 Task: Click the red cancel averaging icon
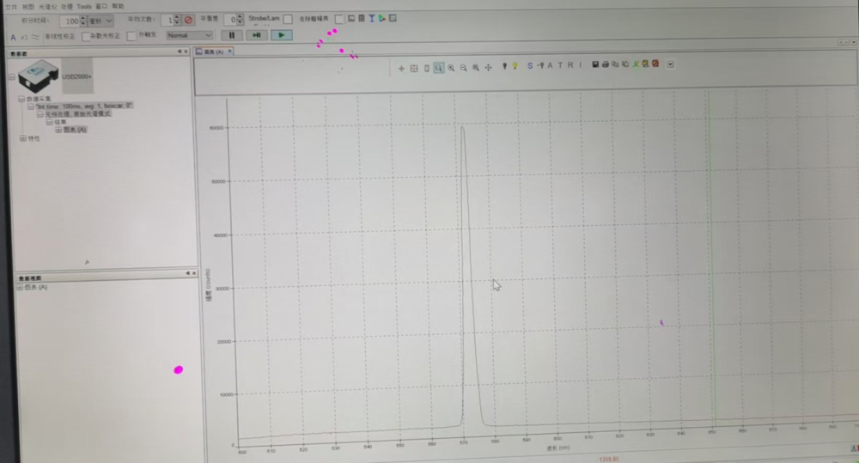coord(188,21)
